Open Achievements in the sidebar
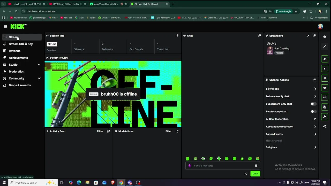The width and height of the screenshot is (331, 186). [x=22, y=58]
